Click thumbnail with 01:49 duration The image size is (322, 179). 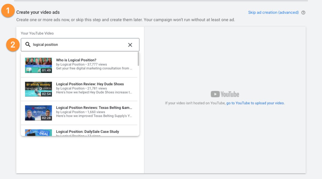tap(38, 65)
